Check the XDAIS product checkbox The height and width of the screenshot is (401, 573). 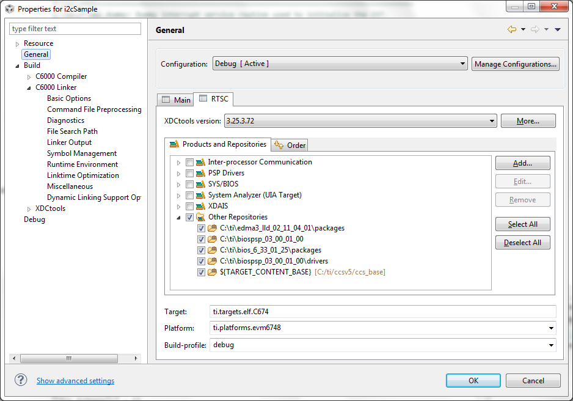point(189,206)
